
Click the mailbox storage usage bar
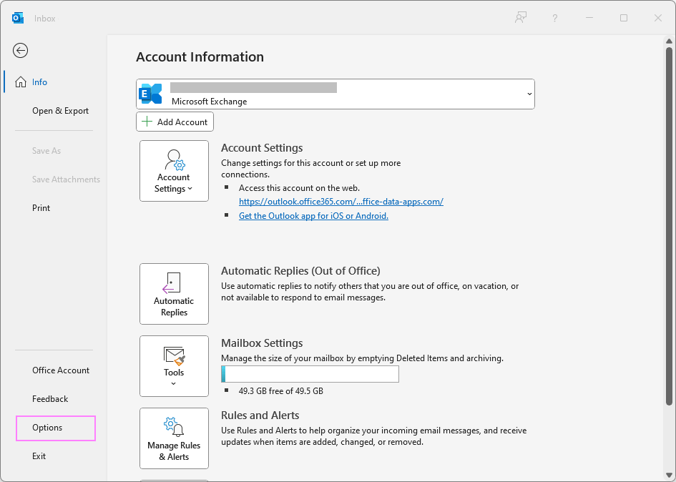(x=310, y=374)
